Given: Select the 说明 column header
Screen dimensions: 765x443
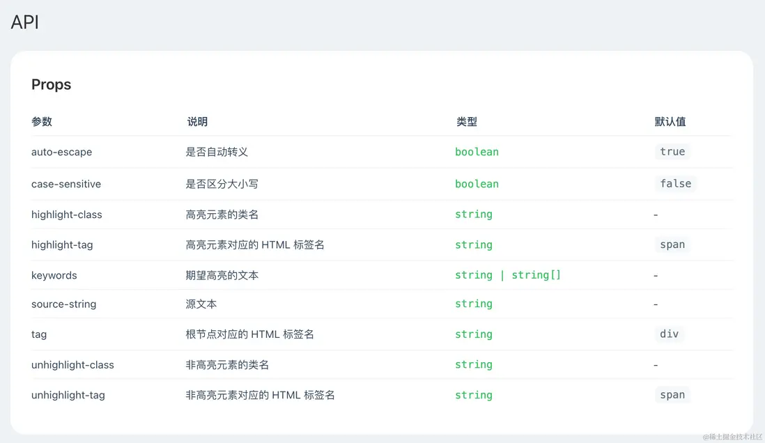Looking at the screenshot, I should (197, 121).
